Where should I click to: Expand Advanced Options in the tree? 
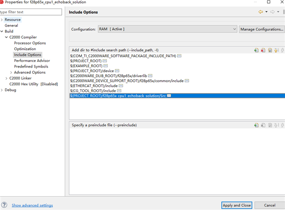point(11,73)
